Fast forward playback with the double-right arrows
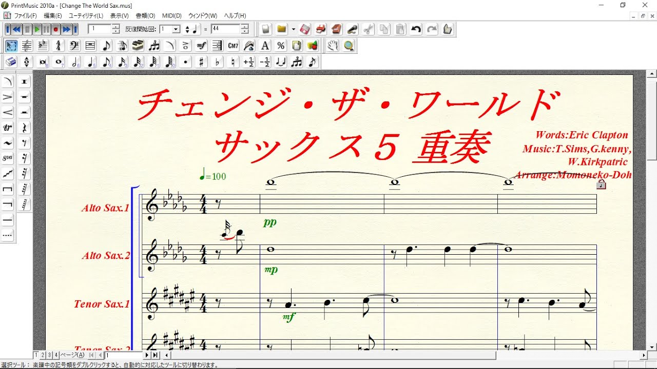This screenshot has width=657, height=369. tap(66, 29)
